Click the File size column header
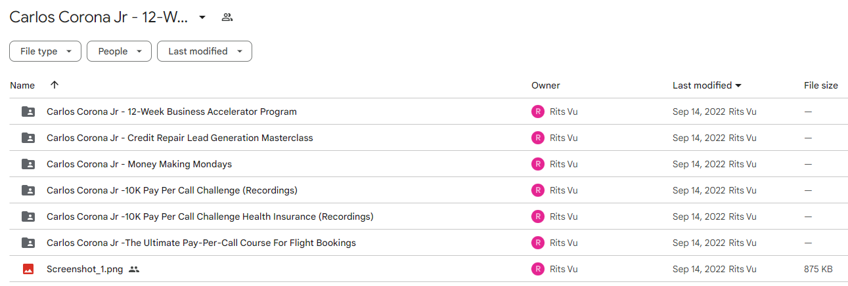This screenshot has width=848, height=286. coord(821,85)
